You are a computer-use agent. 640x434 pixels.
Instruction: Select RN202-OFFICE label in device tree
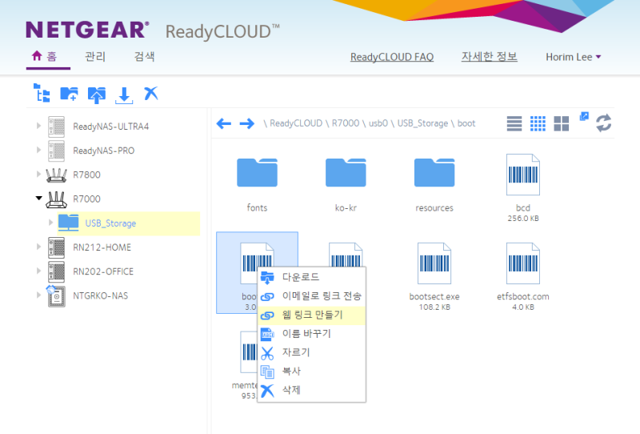tap(103, 271)
